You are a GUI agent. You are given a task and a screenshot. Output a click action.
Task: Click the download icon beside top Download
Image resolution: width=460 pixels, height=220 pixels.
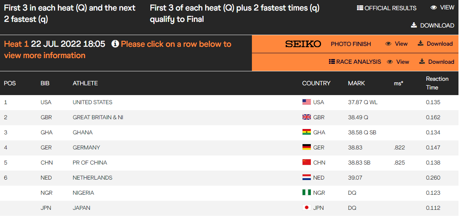414,25
